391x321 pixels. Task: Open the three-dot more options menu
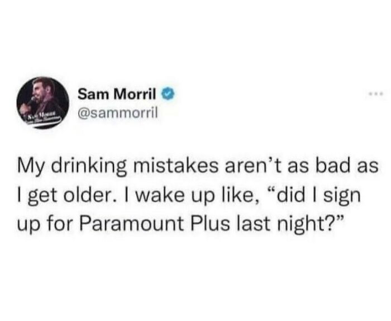click(379, 94)
